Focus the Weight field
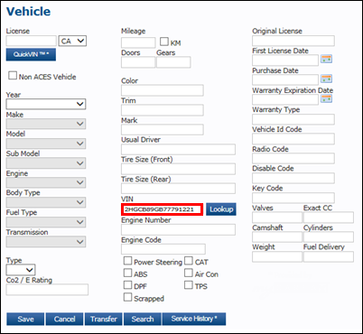363x334 pixels. (x=277, y=256)
